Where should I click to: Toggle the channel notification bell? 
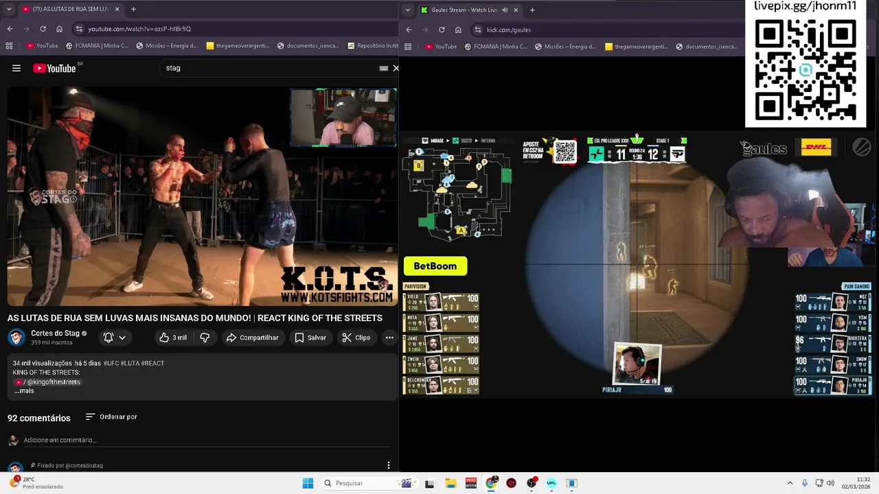109,338
